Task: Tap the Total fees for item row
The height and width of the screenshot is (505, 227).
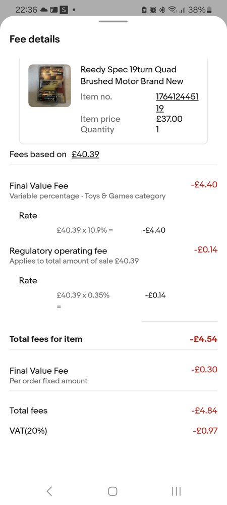Action: click(113, 339)
